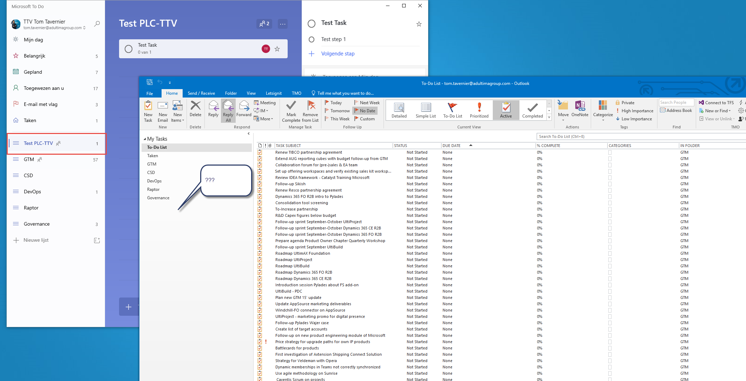This screenshot has width=746, height=381.
Task: Complete Test Task in detail pane
Action: [312, 24]
